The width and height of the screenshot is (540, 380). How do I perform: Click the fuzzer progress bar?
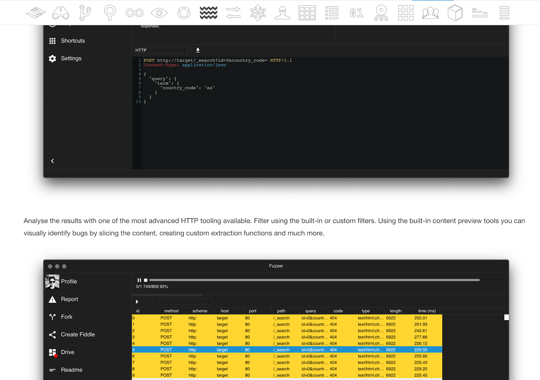tap(314, 280)
